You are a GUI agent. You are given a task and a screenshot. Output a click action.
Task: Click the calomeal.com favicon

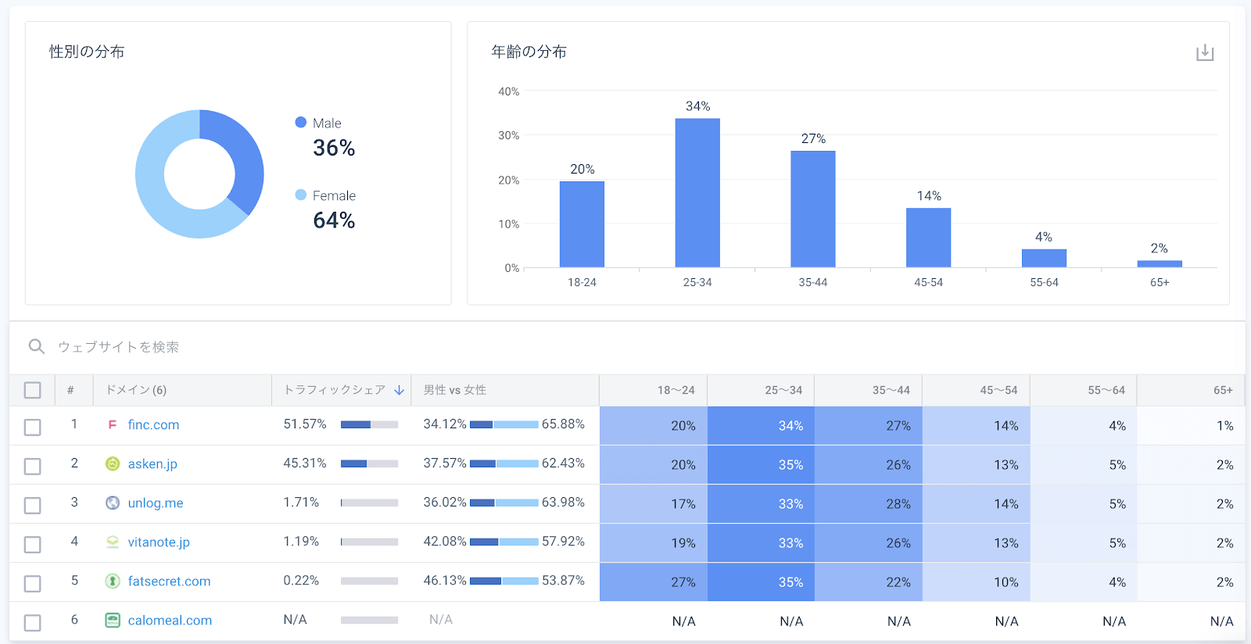[x=113, y=620]
